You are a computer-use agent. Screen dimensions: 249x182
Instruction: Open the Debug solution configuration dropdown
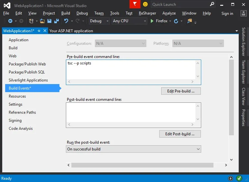[99, 21]
